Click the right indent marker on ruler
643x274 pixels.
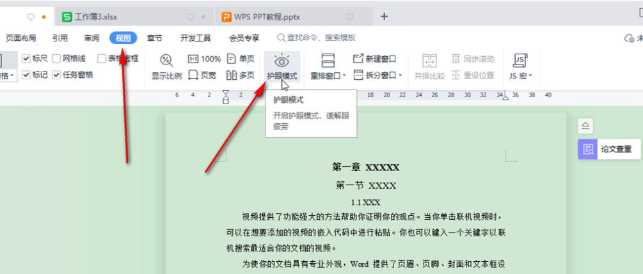[x=505, y=98]
